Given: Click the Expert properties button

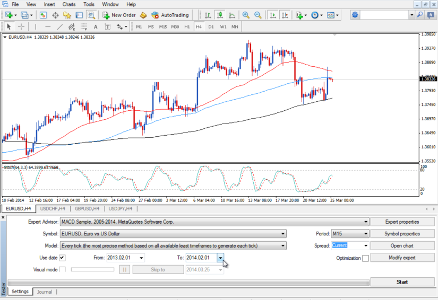Looking at the screenshot, I should (x=402, y=222).
